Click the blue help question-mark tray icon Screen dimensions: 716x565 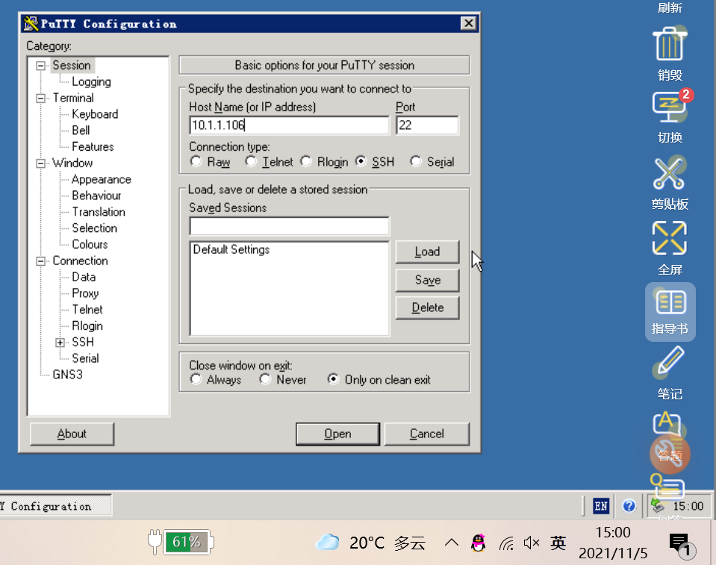click(x=629, y=506)
